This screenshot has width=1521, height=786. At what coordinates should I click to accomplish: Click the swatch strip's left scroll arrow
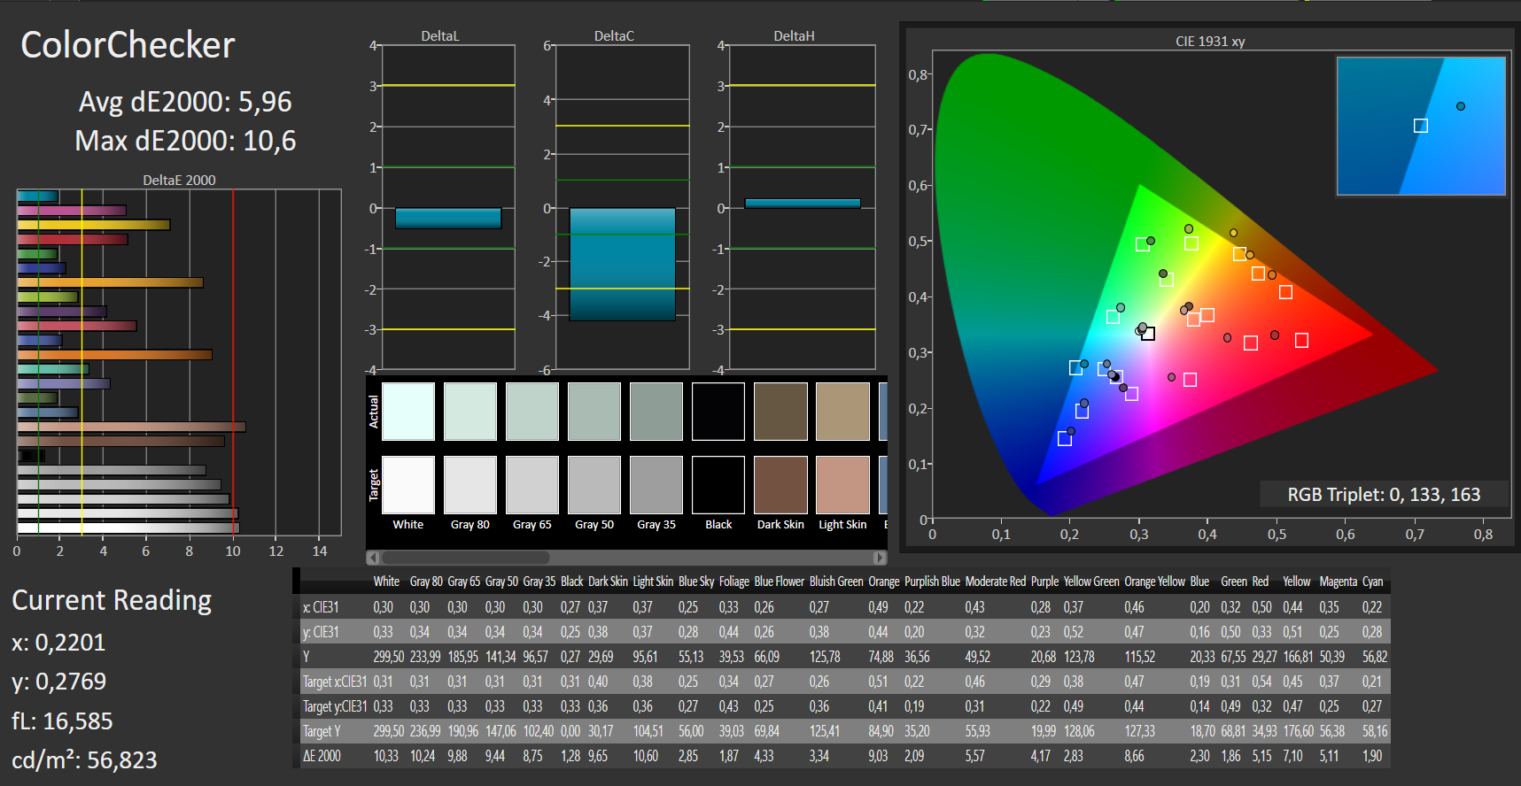click(373, 558)
